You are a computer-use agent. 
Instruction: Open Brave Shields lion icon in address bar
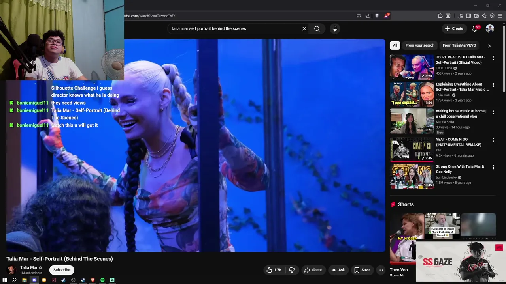pos(377,16)
